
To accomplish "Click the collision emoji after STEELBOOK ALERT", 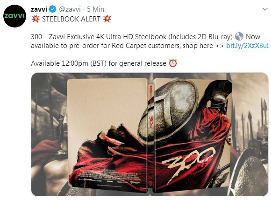I will click(x=107, y=19).
